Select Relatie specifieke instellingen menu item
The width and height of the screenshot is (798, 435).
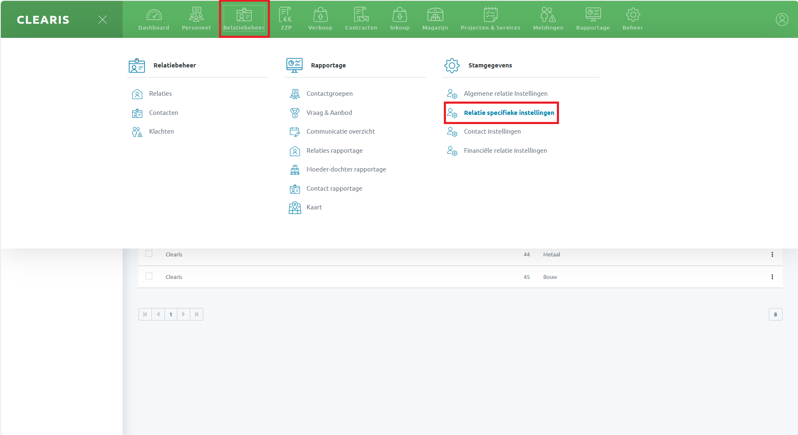coord(509,113)
